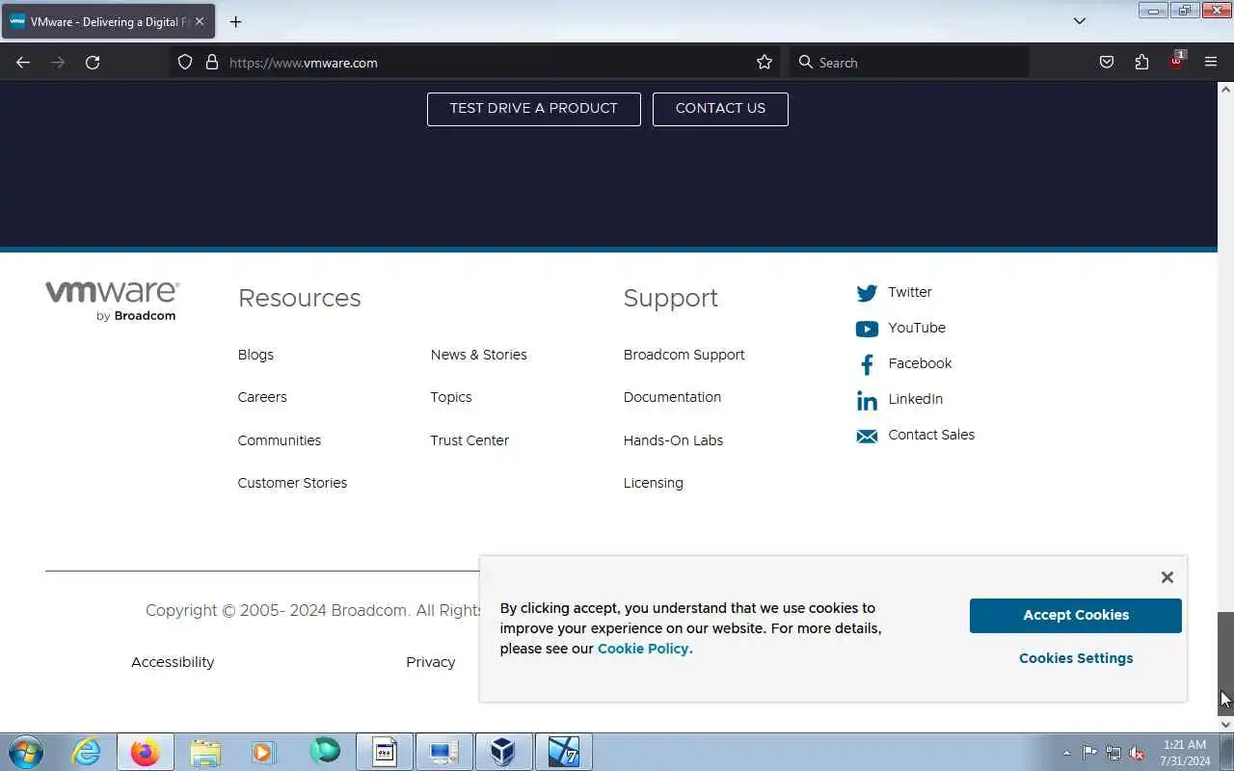This screenshot has width=1234, height=771.
Task: Click the browser Search box
Action: click(909, 63)
